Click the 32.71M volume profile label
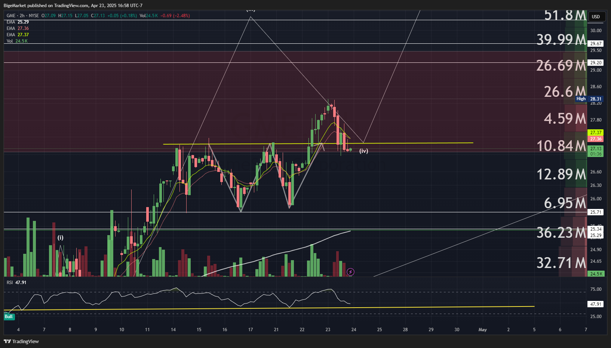The height and width of the screenshot is (348, 611). click(561, 263)
